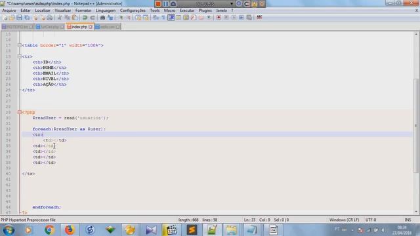Click the Open file toolbar icon
The width and height of the screenshot is (420, 236).
tap(12, 18)
